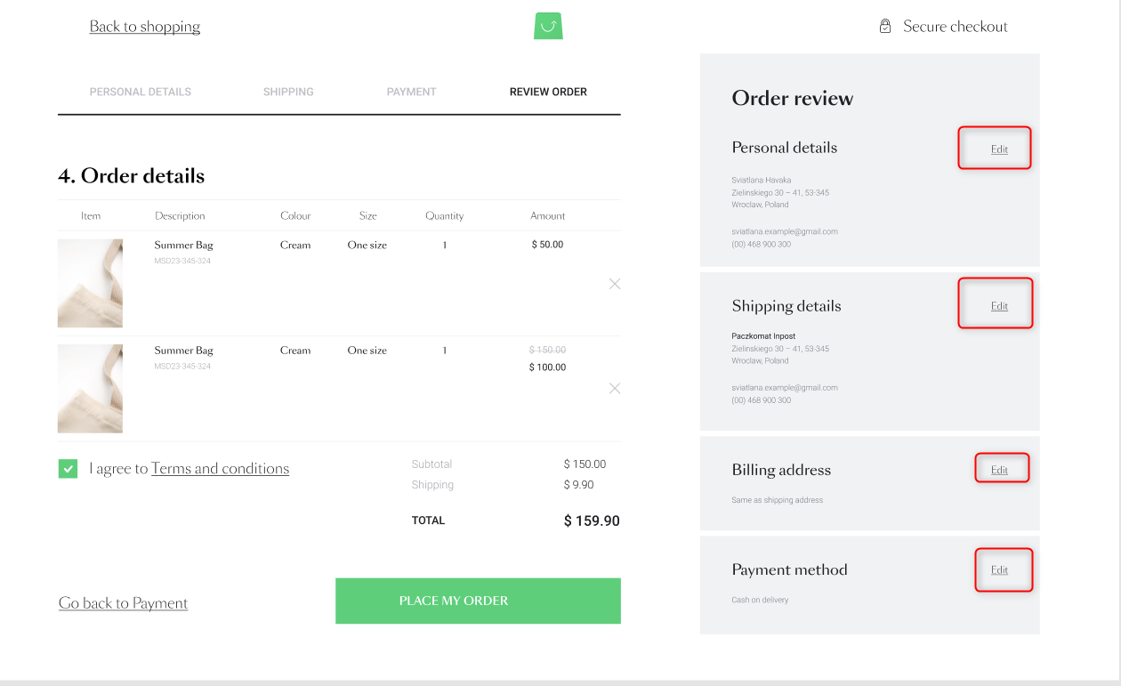
Task: Click Go back to Payment link
Action: [123, 602]
